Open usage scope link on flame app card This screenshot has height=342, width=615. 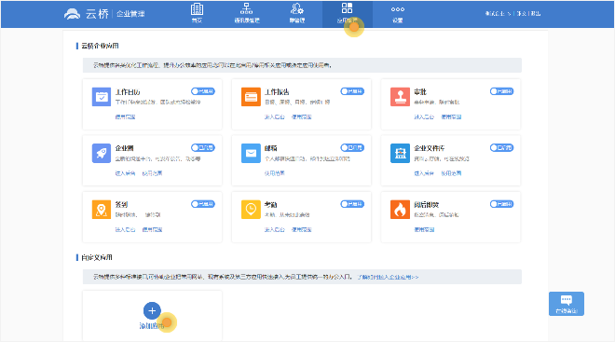click(424, 229)
